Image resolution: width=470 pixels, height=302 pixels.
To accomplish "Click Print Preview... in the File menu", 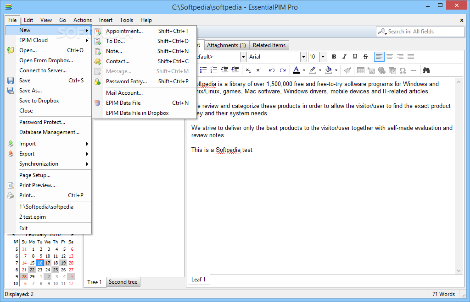I will pos(48,185).
